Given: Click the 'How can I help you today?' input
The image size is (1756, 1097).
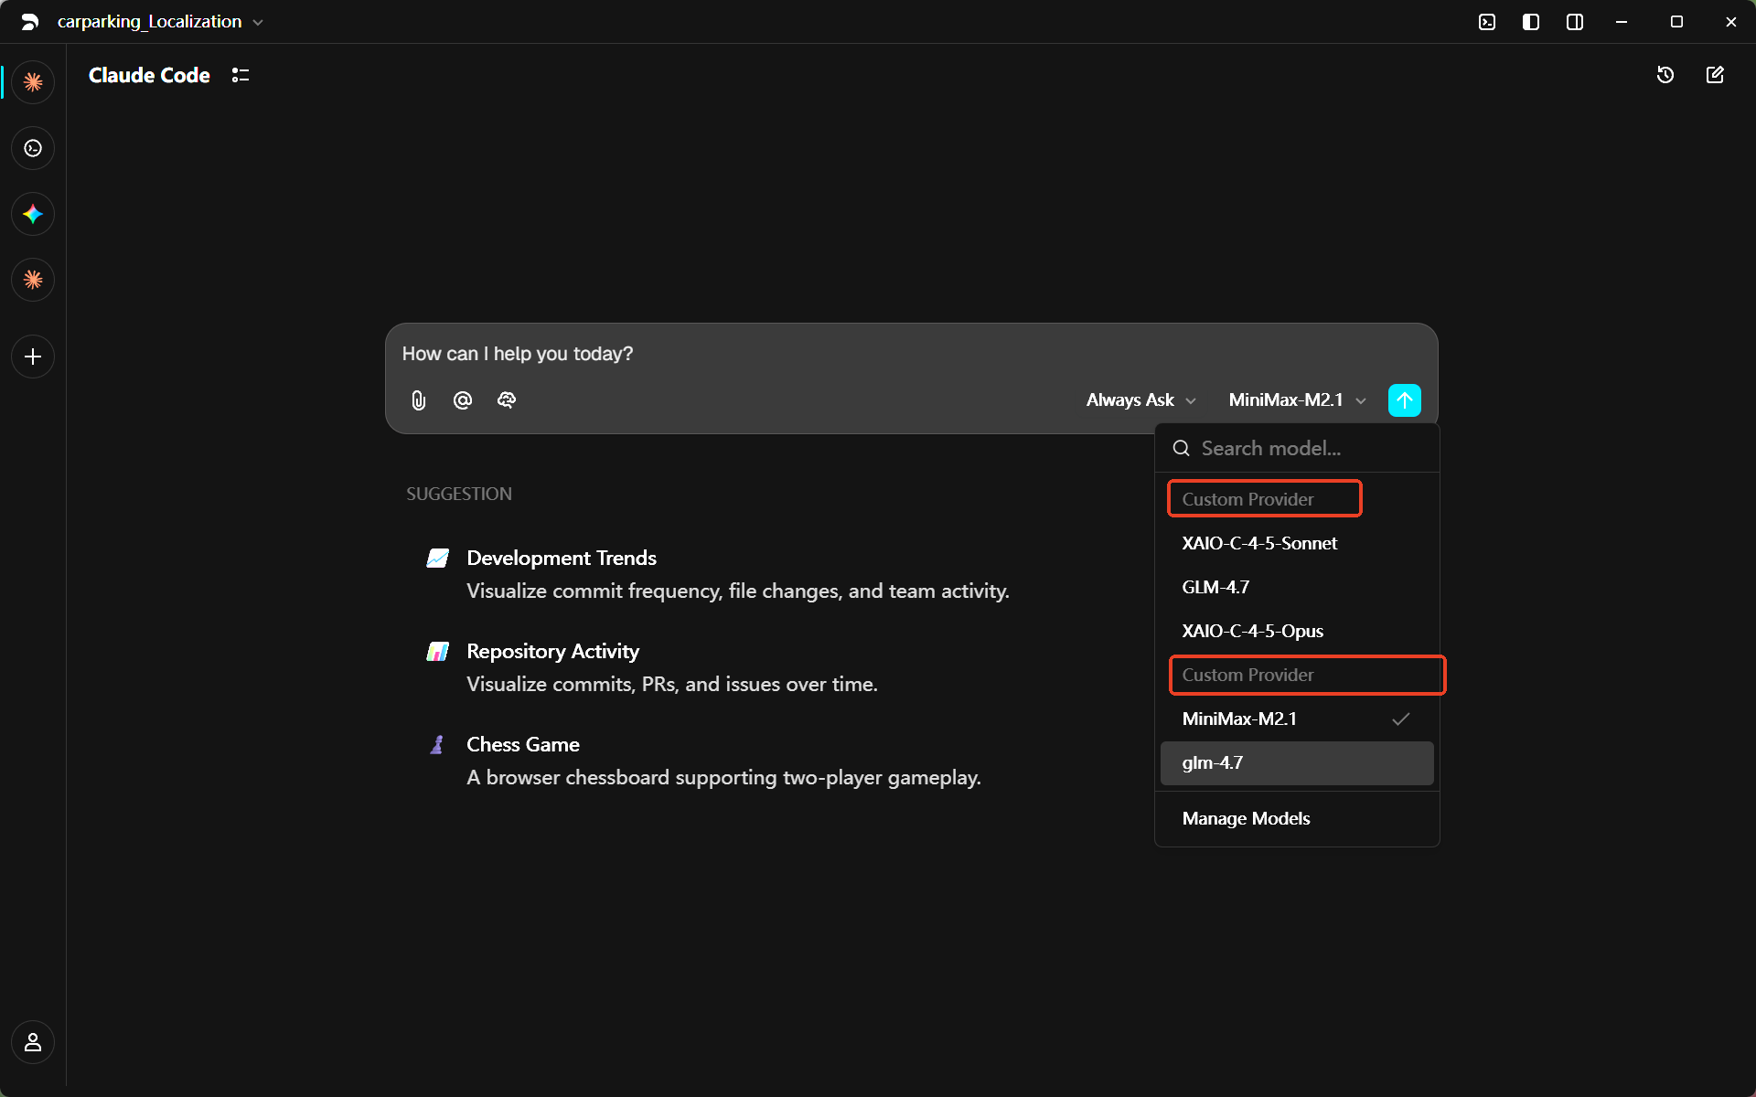Looking at the screenshot, I should click(x=911, y=354).
